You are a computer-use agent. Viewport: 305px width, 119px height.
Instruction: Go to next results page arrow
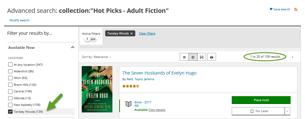[x=292, y=57]
